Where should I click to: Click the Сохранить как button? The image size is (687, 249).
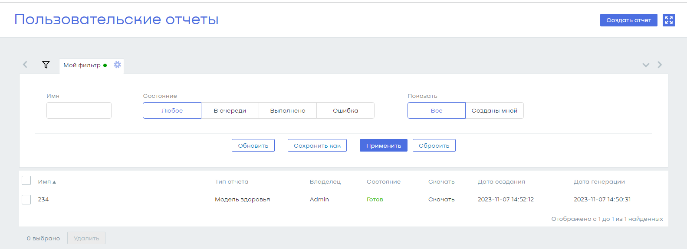[317, 146]
